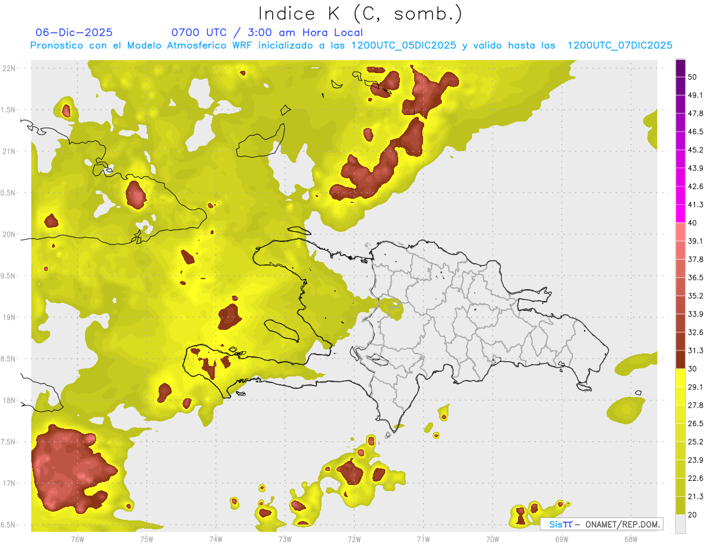Image resolution: width=708 pixels, height=547 pixels.
Task: Click the '1200UTC_05DIC2025' initialization time text
Action: tap(404, 45)
